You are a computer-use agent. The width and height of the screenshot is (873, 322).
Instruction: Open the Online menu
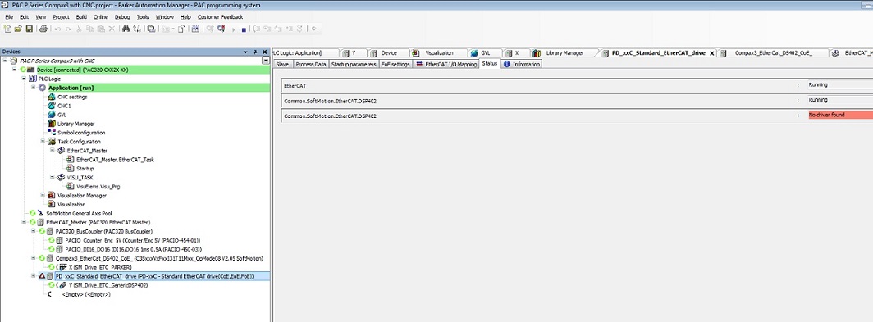pyautogui.click(x=101, y=17)
